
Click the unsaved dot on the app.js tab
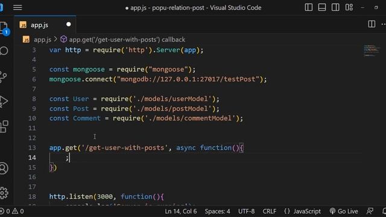point(68,24)
